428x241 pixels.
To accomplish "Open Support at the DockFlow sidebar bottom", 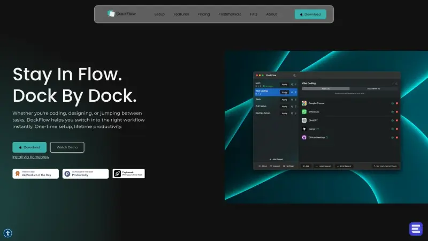I will (x=275, y=166).
